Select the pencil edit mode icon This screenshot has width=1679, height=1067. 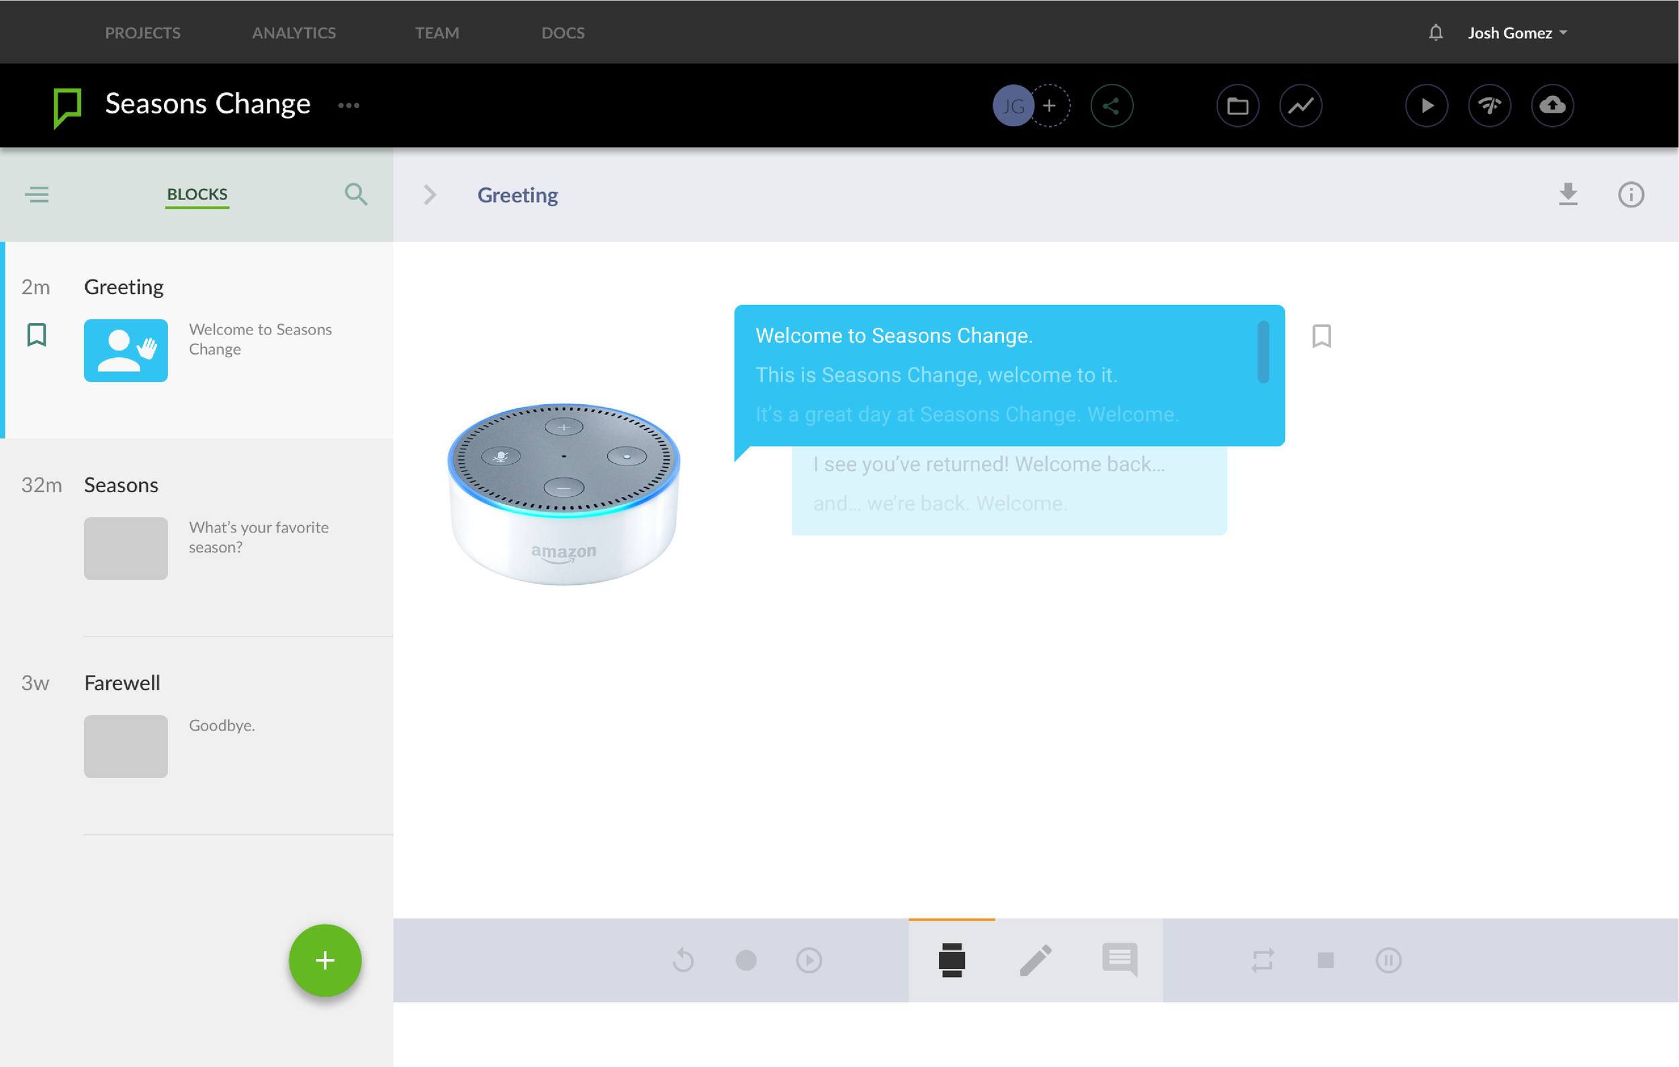click(x=1036, y=960)
